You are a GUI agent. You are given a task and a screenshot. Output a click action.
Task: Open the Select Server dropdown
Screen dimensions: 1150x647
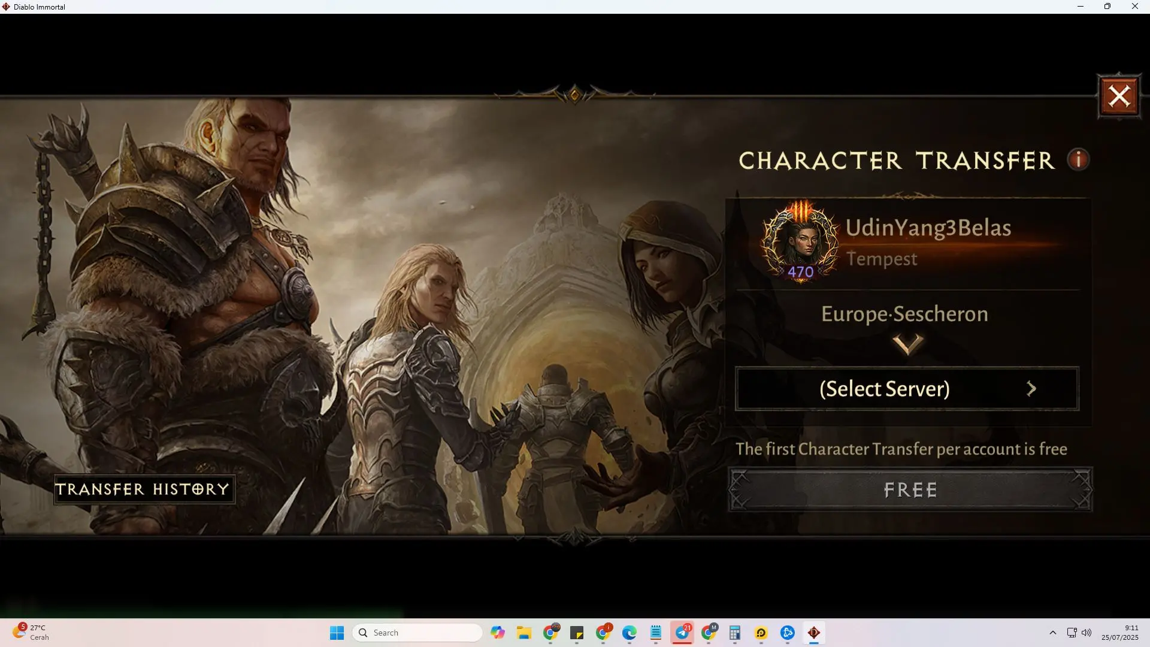[907, 389]
